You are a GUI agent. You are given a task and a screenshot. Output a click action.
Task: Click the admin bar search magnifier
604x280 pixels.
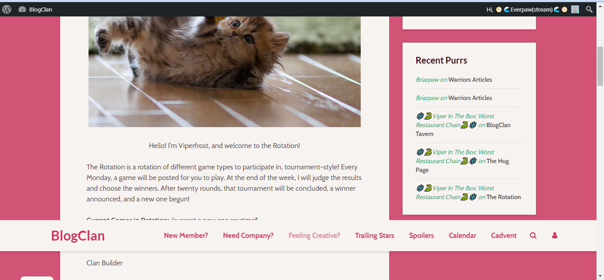tap(589, 9)
